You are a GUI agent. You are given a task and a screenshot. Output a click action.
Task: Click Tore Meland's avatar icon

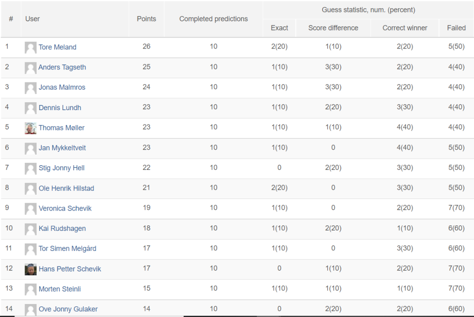click(x=31, y=47)
